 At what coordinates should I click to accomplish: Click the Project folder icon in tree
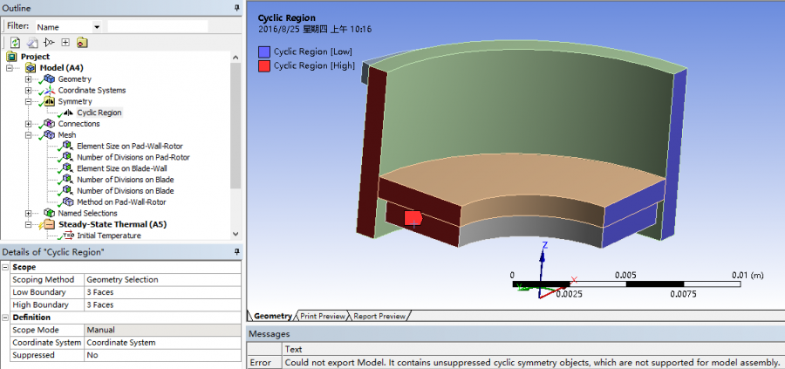coord(12,57)
